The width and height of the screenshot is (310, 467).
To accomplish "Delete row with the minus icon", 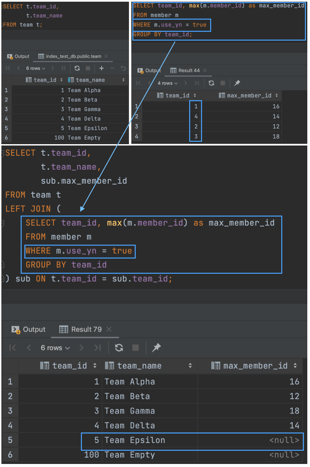I will [x=112, y=68].
